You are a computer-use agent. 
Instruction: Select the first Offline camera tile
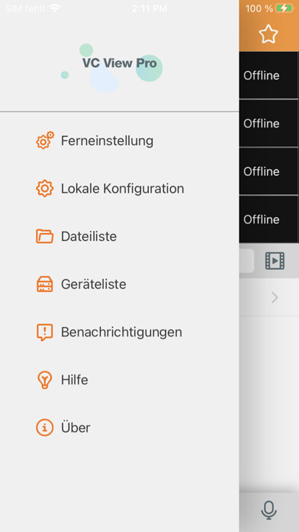(x=268, y=76)
